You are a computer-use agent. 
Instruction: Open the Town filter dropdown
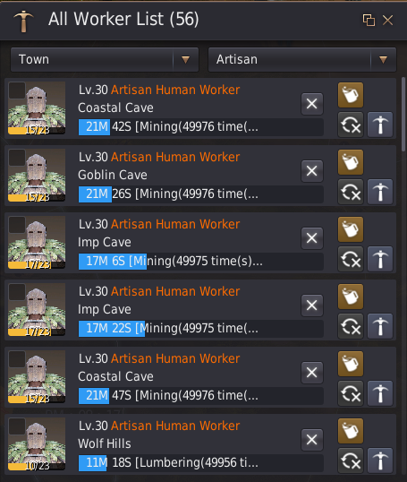click(105, 59)
